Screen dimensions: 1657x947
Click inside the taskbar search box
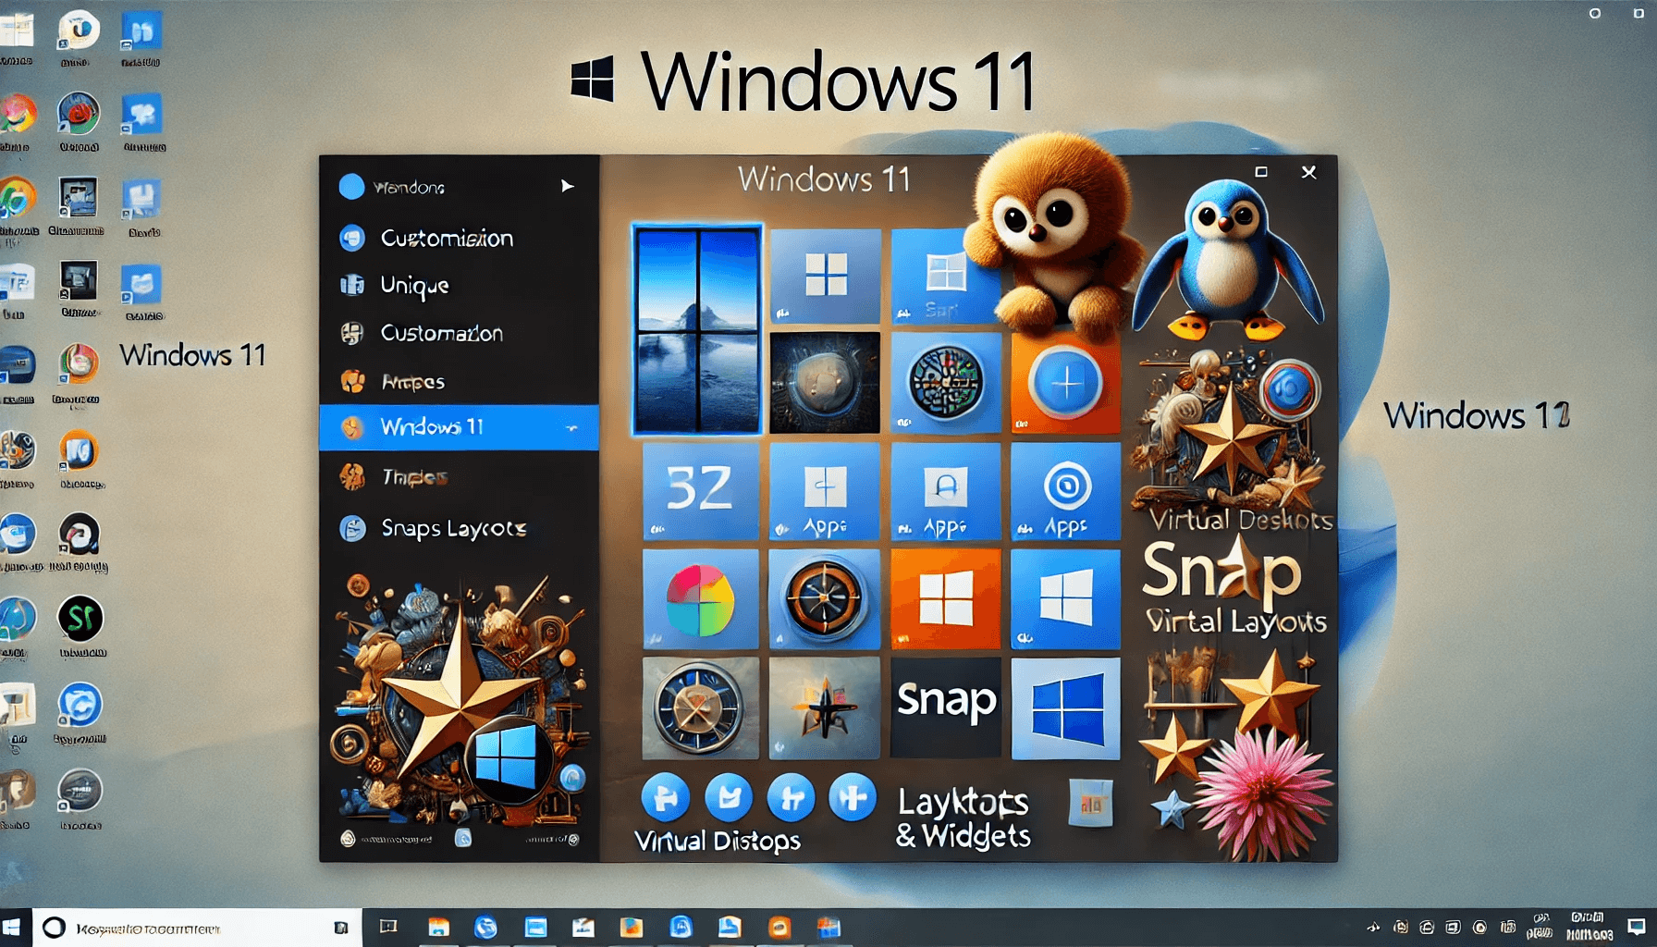pyautogui.click(x=197, y=928)
